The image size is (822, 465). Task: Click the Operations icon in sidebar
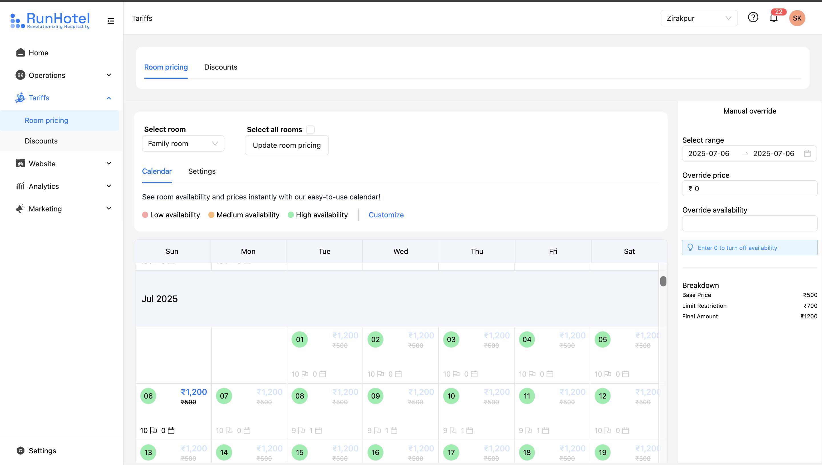coord(21,75)
